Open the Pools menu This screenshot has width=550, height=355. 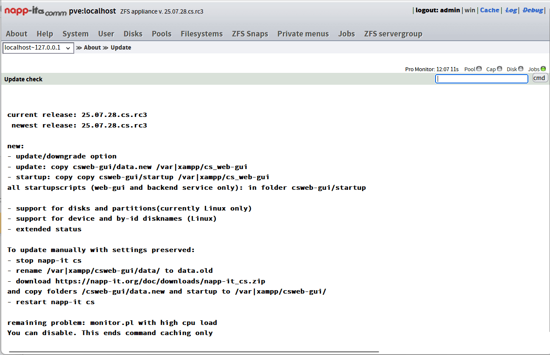(162, 34)
